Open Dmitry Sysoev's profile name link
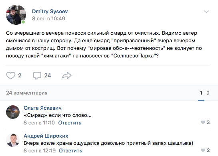 [50, 11]
